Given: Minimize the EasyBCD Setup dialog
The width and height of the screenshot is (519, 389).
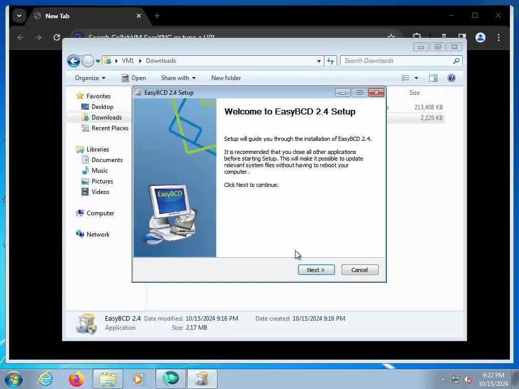Looking at the screenshot, I should pos(343,93).
